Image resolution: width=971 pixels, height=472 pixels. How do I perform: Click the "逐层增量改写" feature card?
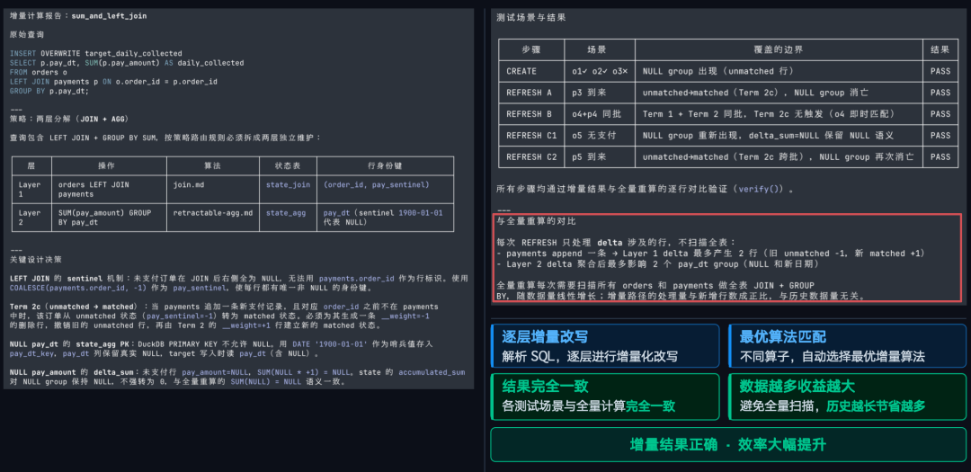[x=605, y=346]
